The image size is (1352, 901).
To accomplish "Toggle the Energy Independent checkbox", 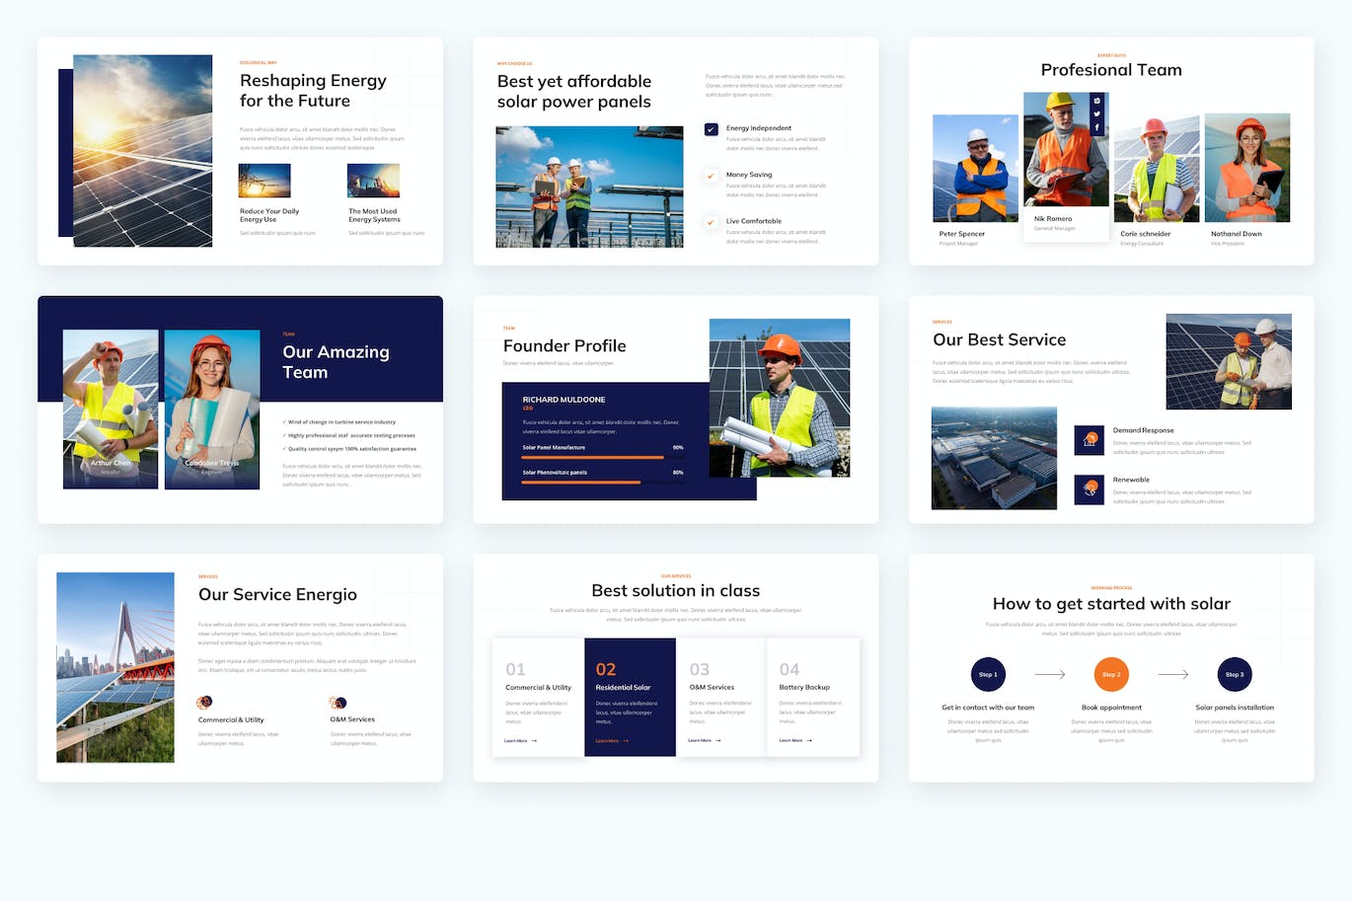I will point(711,129).
